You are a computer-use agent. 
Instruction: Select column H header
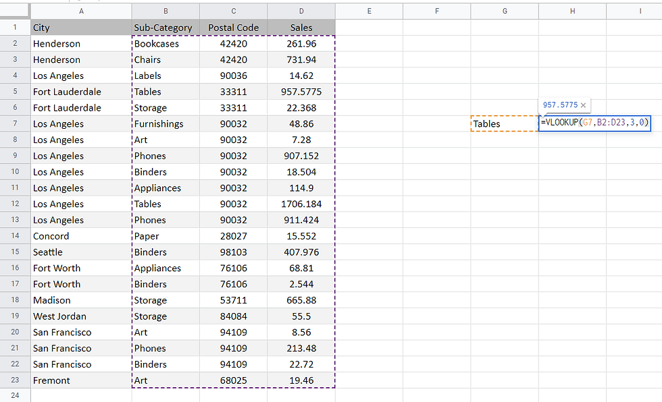(x=573, y=11)
